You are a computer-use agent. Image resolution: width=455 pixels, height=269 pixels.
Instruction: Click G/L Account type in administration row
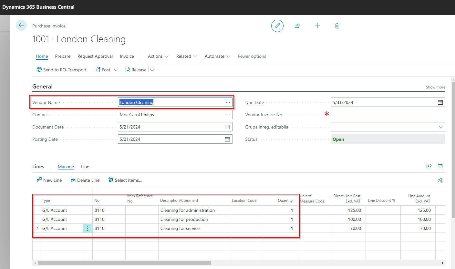tap(61, 210)
